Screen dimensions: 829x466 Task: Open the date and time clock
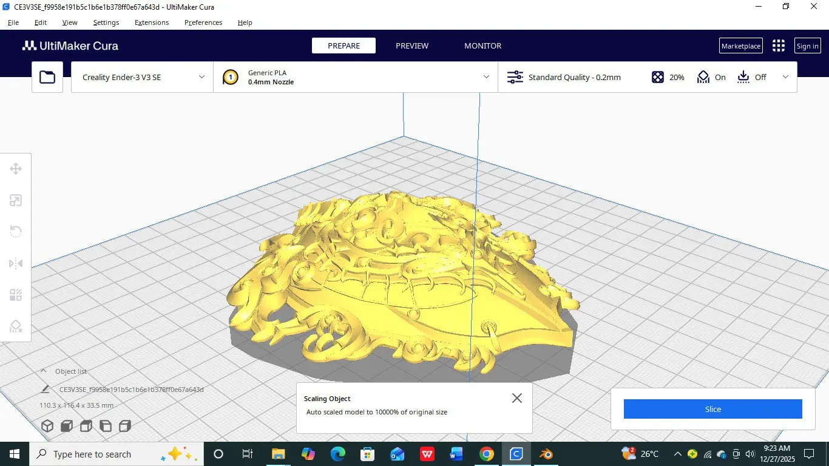click(777, 454)
